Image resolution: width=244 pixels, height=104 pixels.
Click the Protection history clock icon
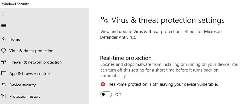tap(4, 96)
